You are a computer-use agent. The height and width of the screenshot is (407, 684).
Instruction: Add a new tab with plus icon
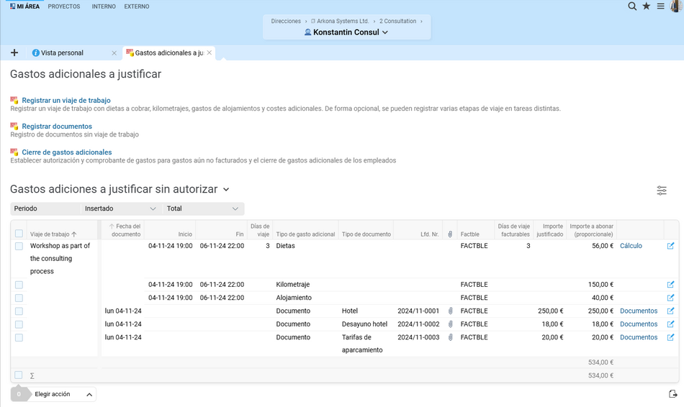click(14, 52)
